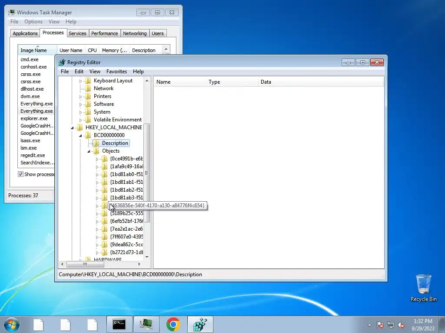Image resolution: width=445 pixels, height=333 pixels.
Task: Click registry tree horizontal scrollbar thumb
Action: 85,264
